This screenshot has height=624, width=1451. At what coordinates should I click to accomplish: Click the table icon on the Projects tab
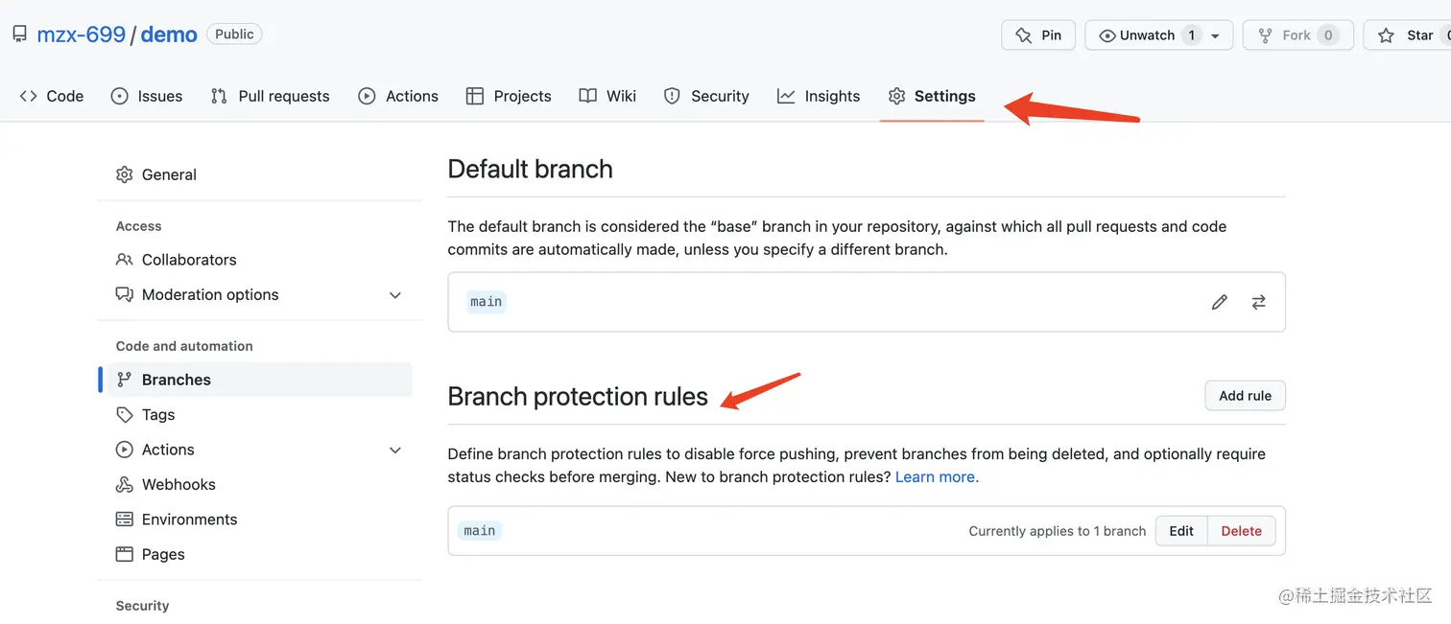coord(474,96)
